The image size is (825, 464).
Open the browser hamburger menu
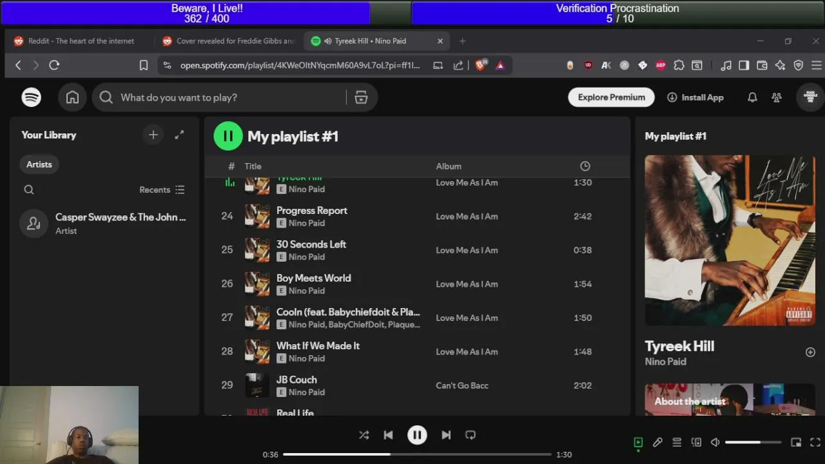coord(816,65)
